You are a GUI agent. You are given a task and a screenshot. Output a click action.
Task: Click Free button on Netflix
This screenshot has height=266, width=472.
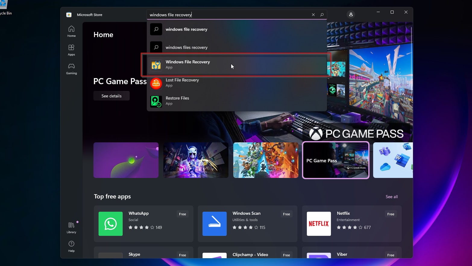[391, 214]
